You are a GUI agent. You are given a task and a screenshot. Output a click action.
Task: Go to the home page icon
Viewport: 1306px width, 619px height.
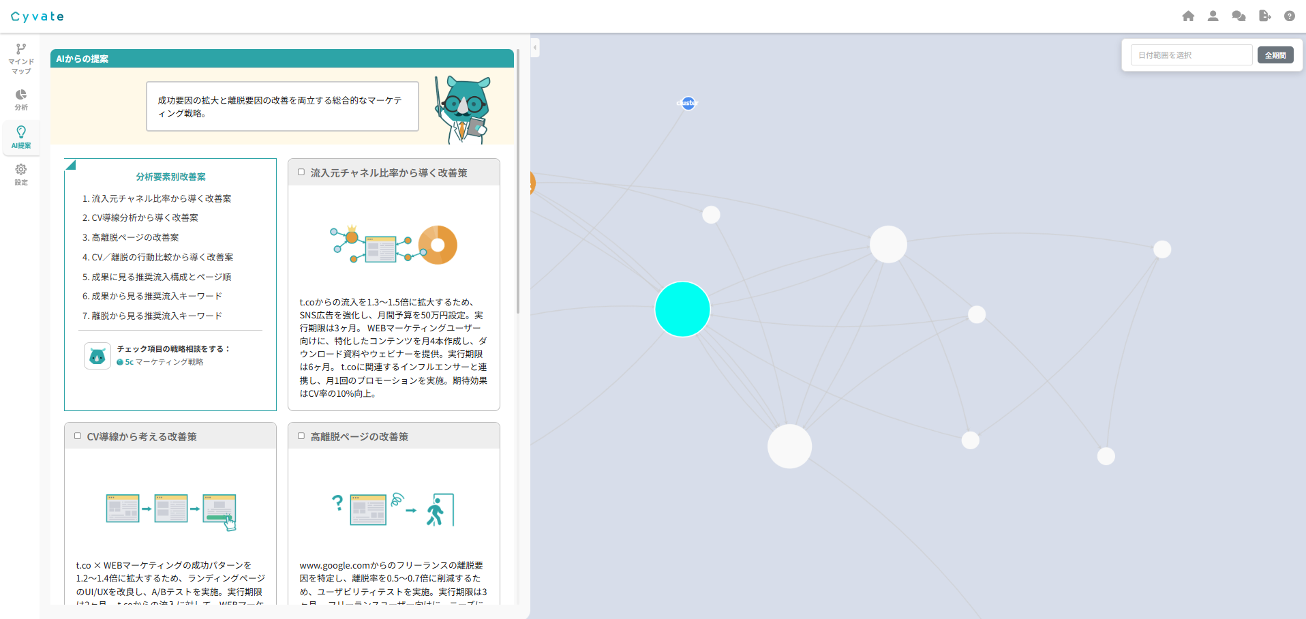[1188, 16]
